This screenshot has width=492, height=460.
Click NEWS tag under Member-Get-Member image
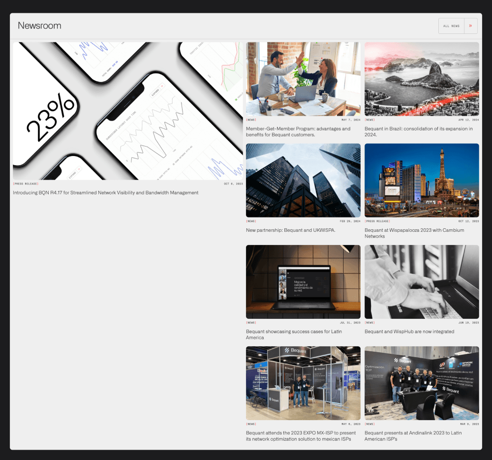[251, 120]
